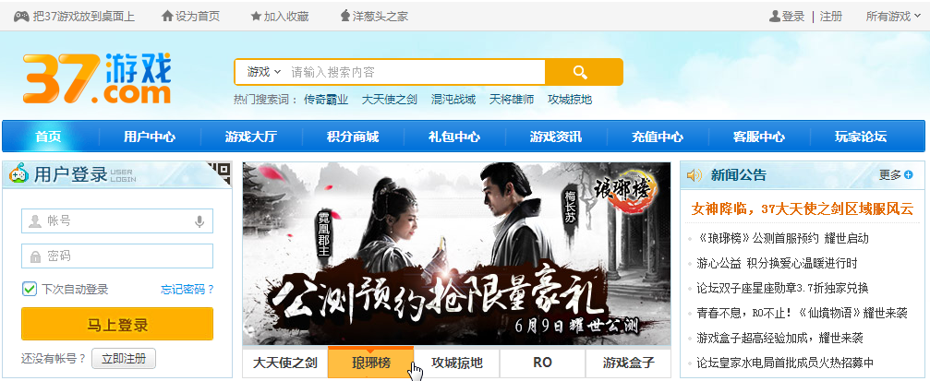Click the 马上登录 button

(117, 324)
